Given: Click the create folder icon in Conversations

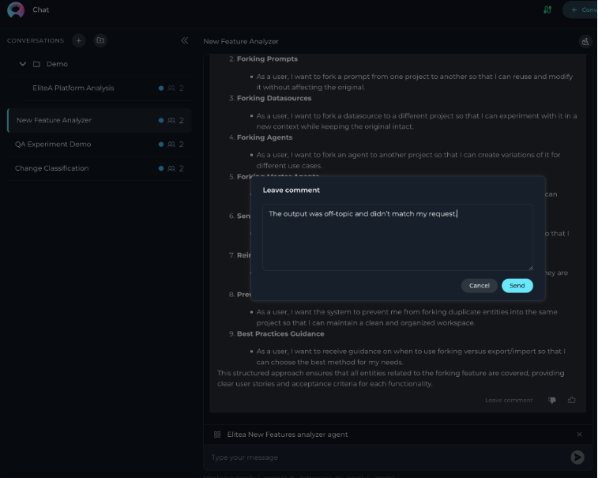Looking at the screenshot, I should 100,40.
